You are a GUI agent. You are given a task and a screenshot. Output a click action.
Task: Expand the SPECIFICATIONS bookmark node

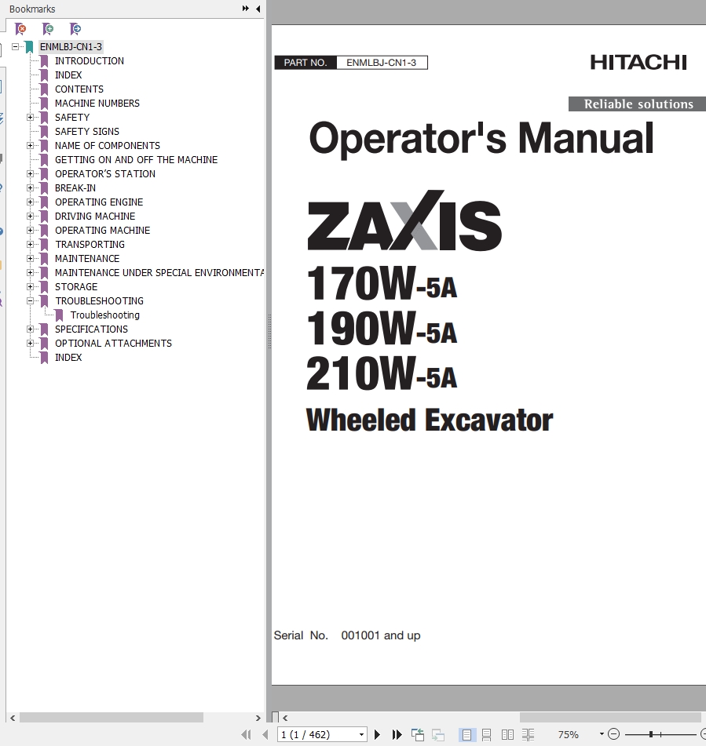[30, 329]
